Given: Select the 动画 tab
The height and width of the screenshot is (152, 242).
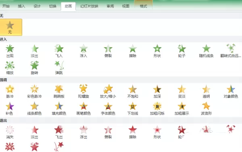Looking at the screenshot, I should coord(68,6).
